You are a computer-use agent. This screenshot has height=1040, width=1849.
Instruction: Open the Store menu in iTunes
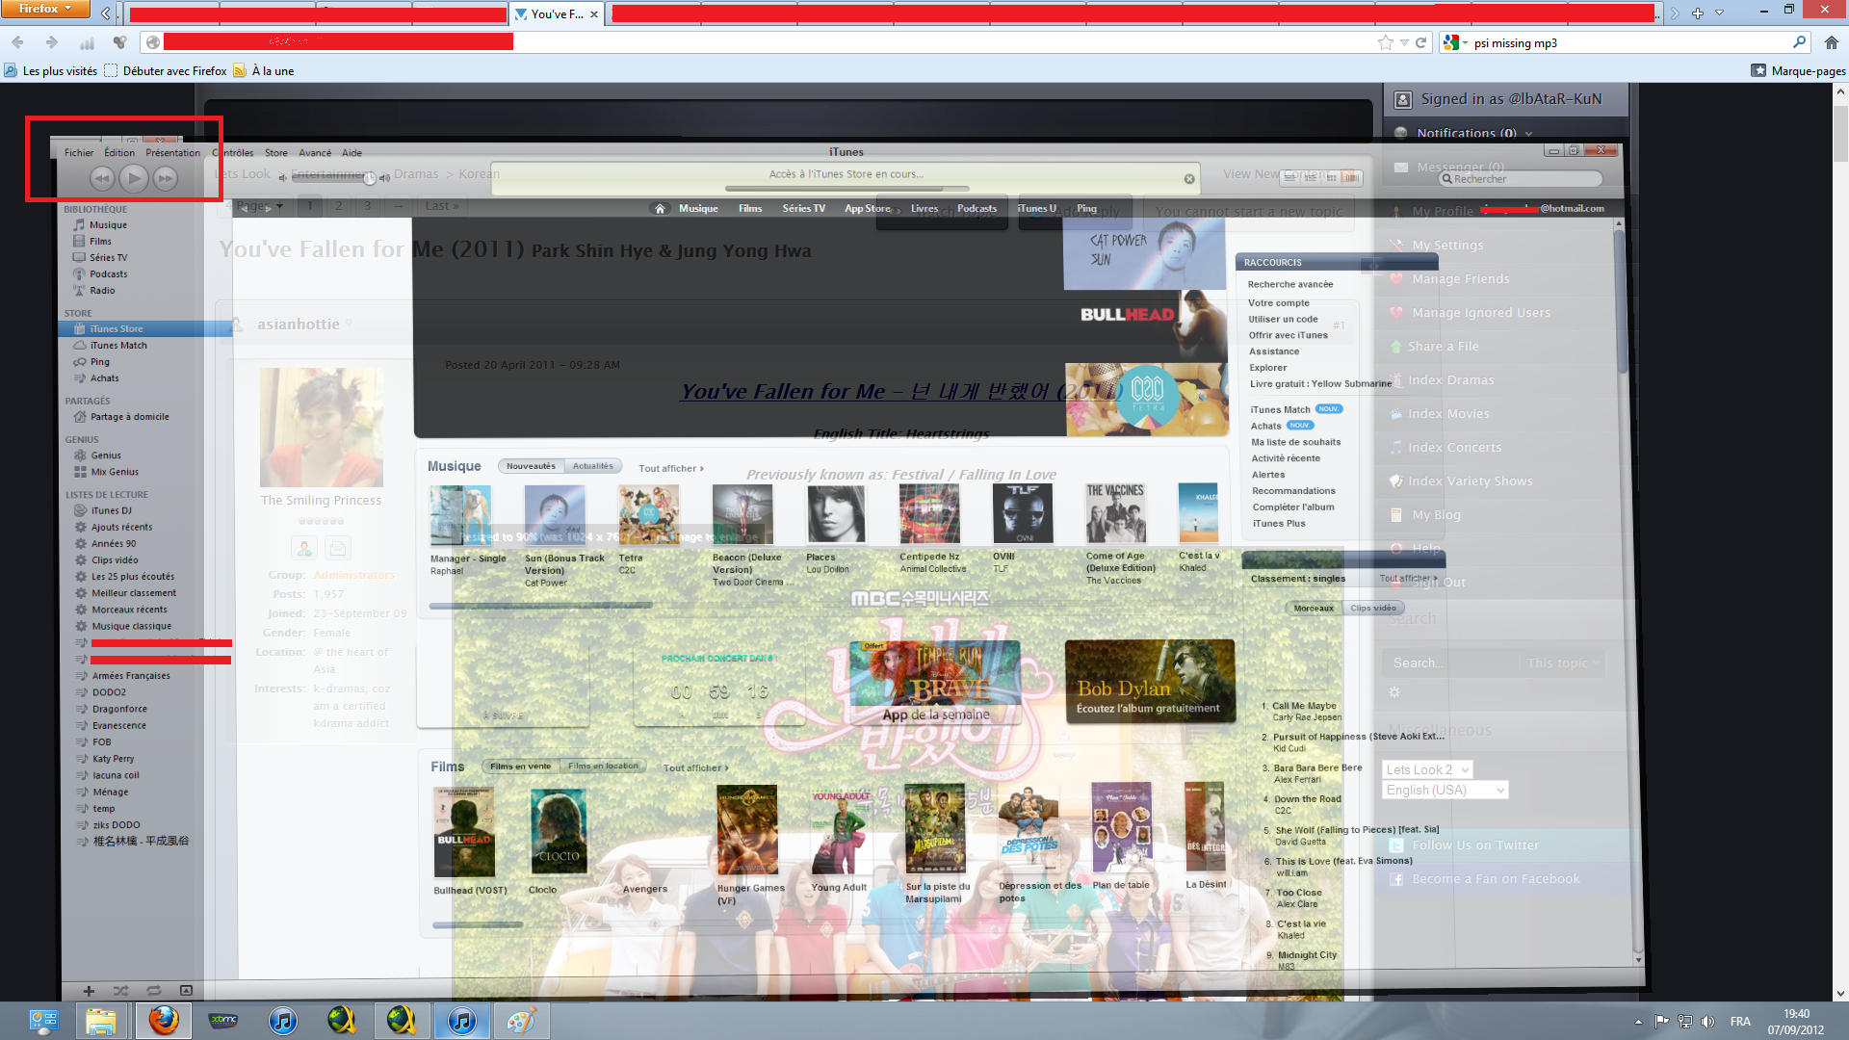tap(276, 153)
